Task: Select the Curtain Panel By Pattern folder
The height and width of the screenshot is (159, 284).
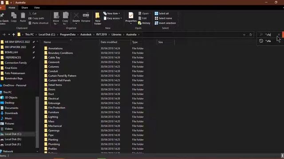Action: pos(62,76)
